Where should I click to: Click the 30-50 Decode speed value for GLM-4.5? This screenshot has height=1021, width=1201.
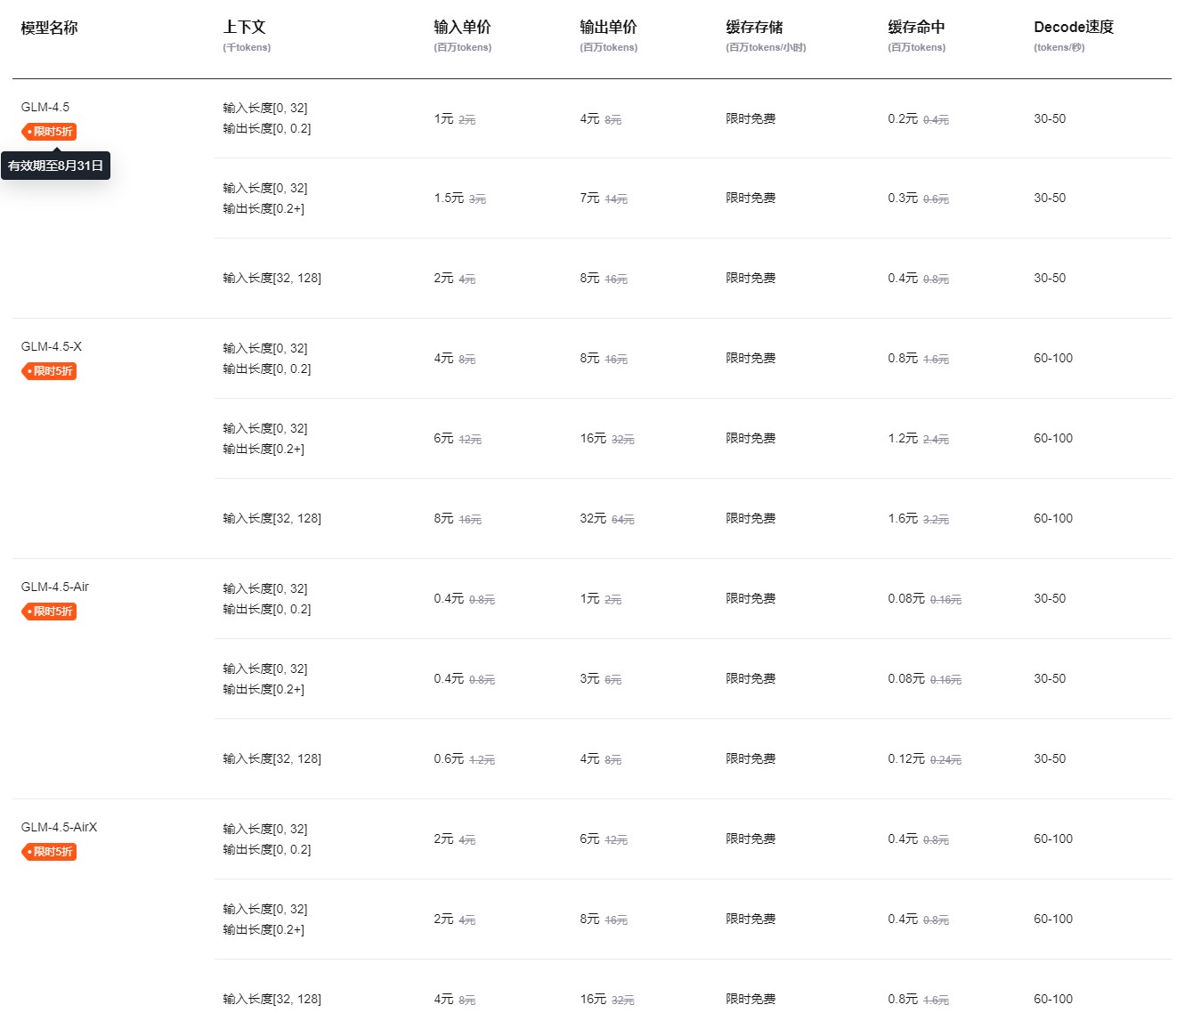(1050, 118)
